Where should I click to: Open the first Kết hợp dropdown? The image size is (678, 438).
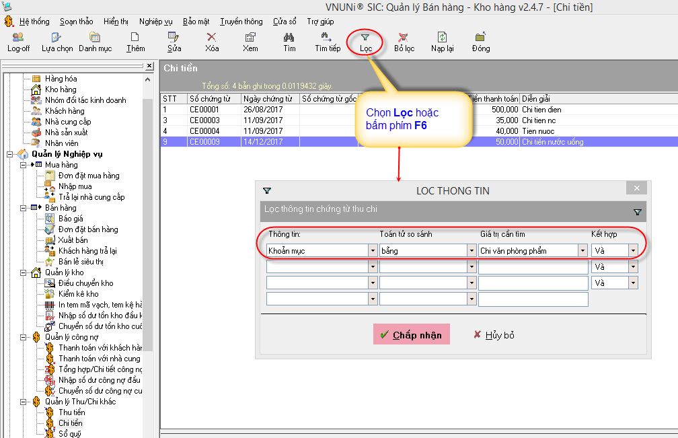click(632, 251)
